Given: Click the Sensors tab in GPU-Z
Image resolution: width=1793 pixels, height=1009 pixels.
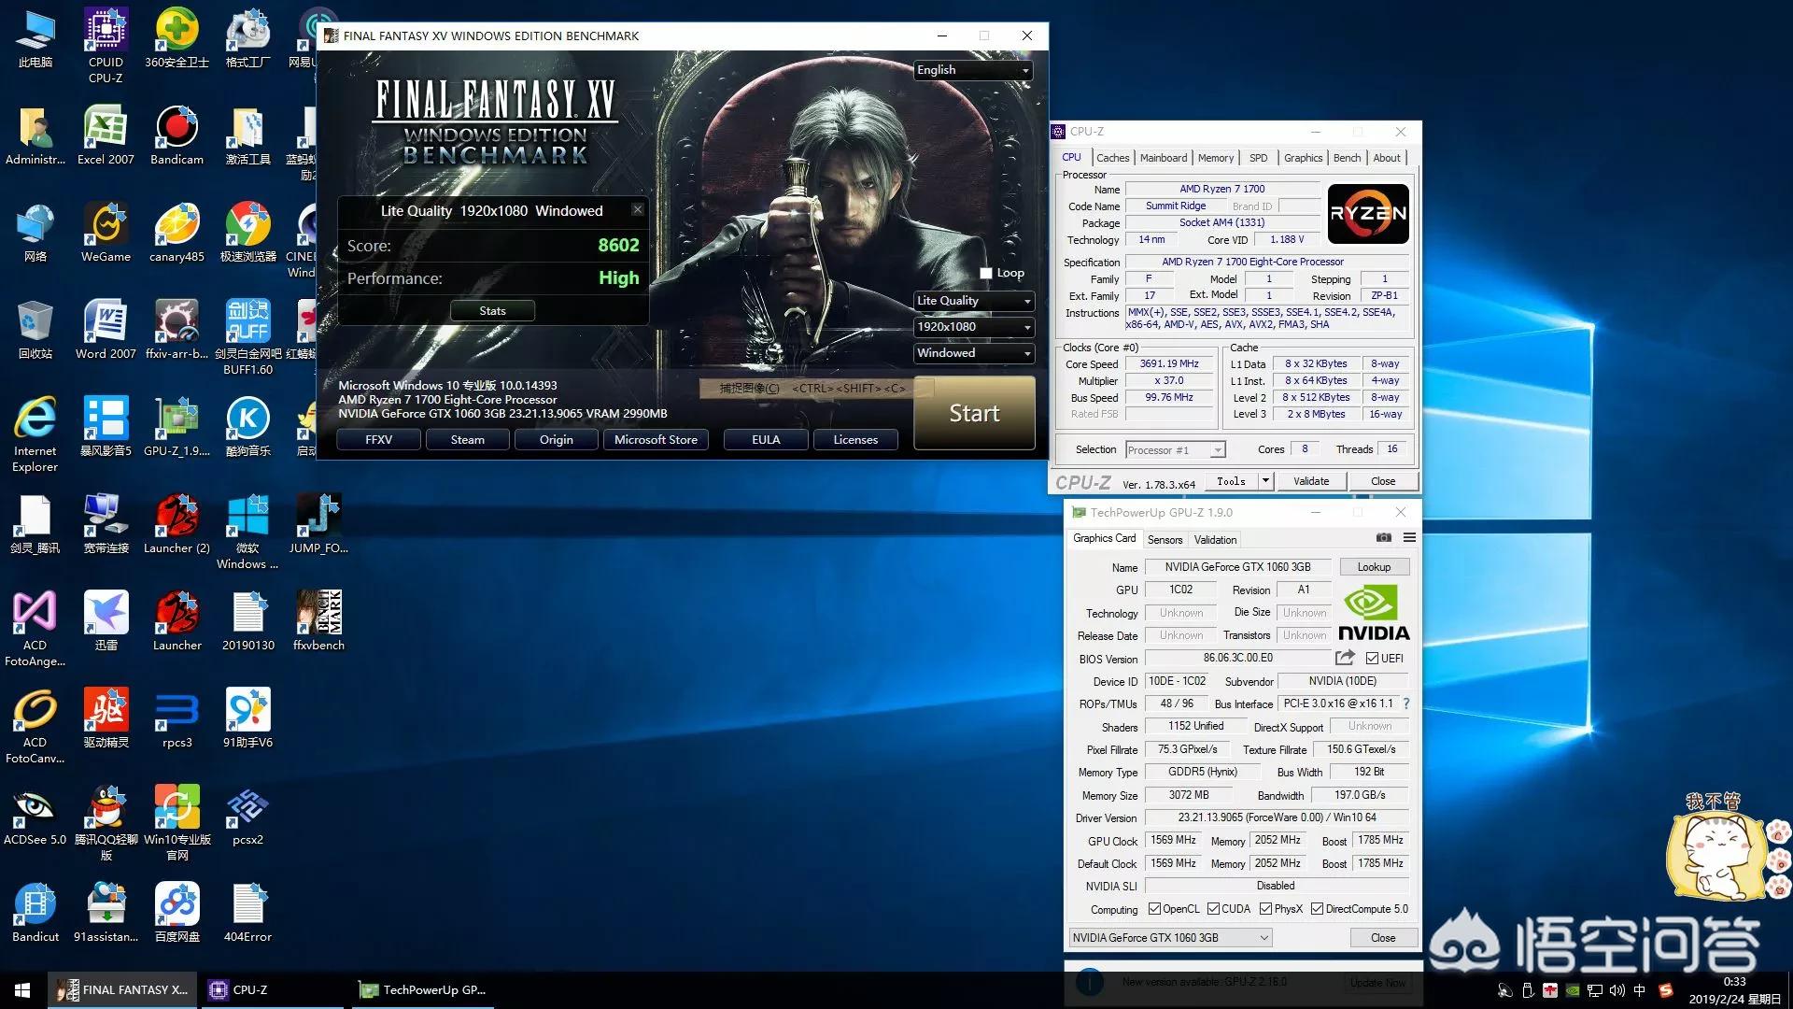Looking at the screenshot, I should coord(1163,537).
